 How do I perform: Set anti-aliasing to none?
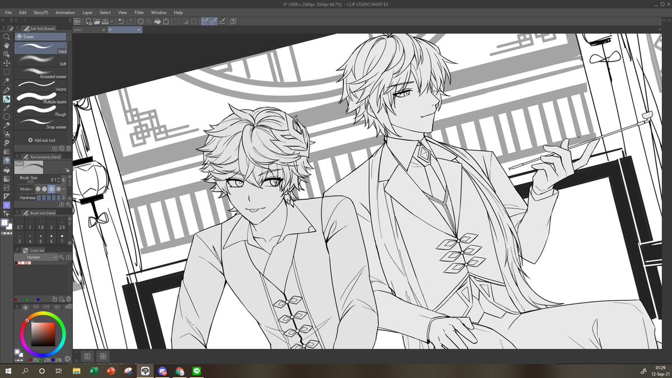pos(37,189)
